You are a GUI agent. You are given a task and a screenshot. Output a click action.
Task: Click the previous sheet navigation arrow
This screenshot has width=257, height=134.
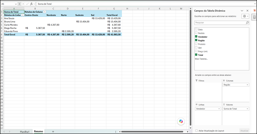pyautogui.click(x=4, y=131)
